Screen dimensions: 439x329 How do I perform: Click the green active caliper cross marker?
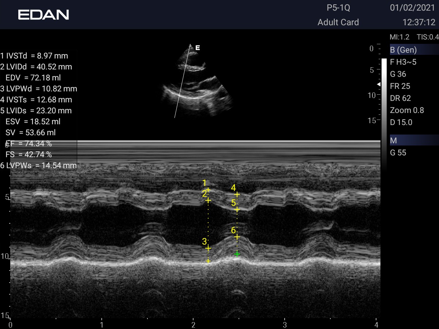237,254
